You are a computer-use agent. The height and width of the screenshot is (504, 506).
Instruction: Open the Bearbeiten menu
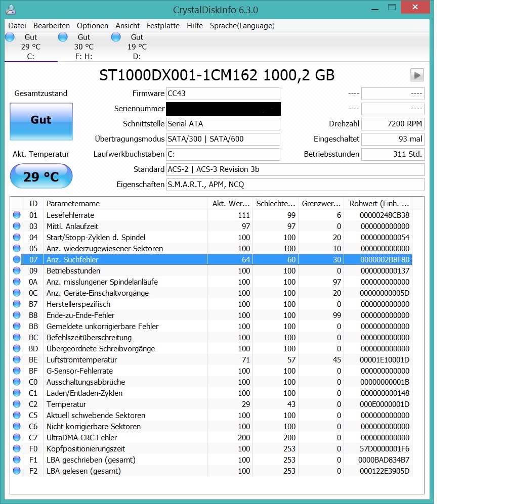point(52,26)
